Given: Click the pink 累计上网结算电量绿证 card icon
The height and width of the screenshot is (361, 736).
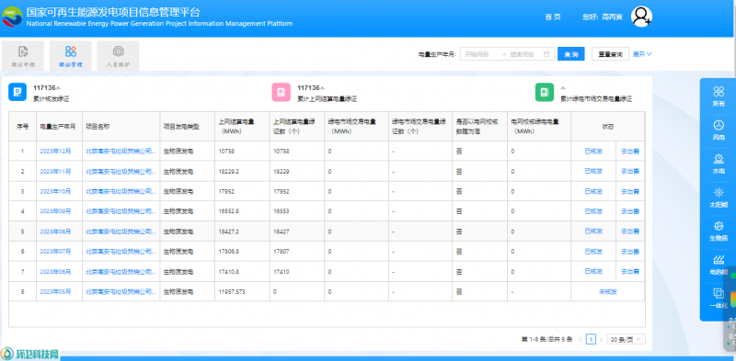Looking at the screenshot, I should 282,92.
